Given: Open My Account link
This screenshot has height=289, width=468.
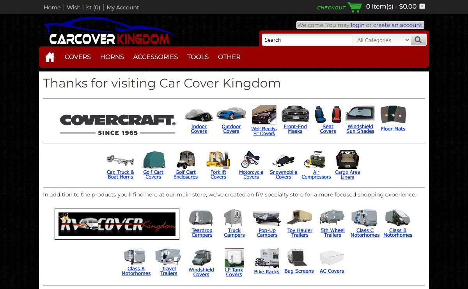Looking at the screenshot, I should click(x=123, y=7).
